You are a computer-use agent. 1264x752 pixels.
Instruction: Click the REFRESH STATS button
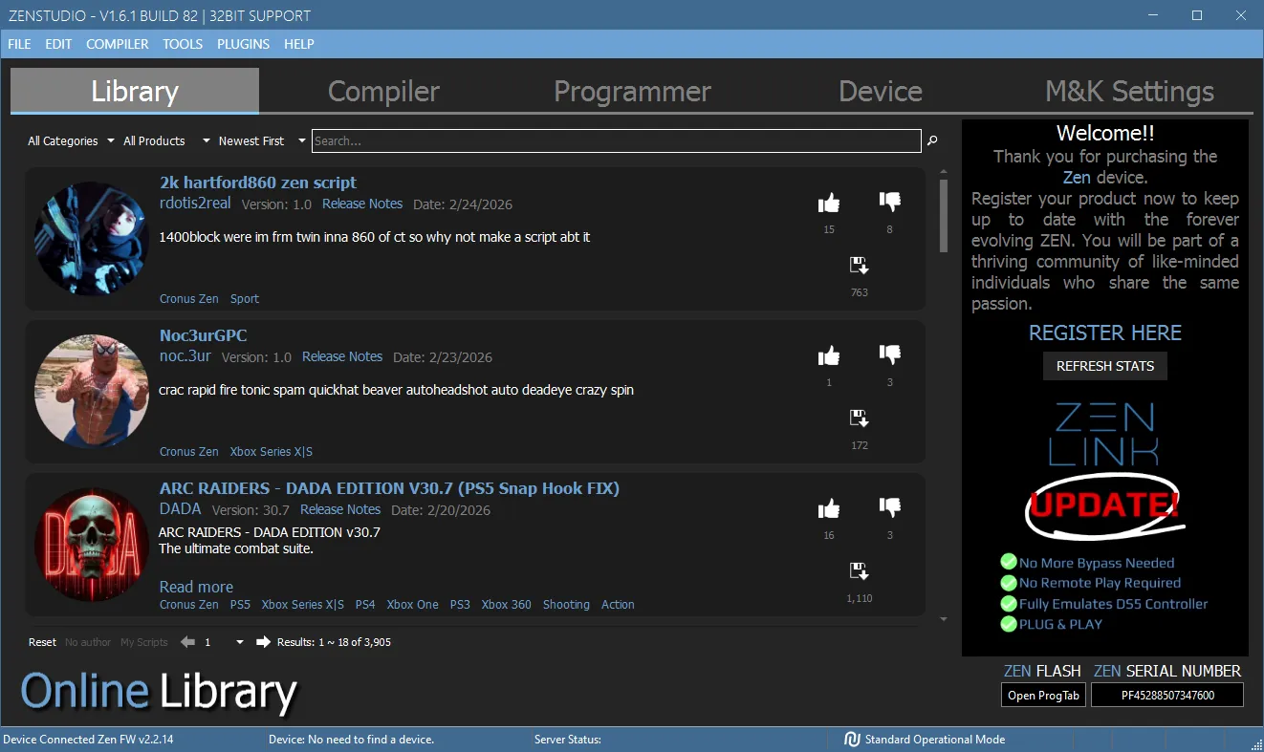[1105, 366]
